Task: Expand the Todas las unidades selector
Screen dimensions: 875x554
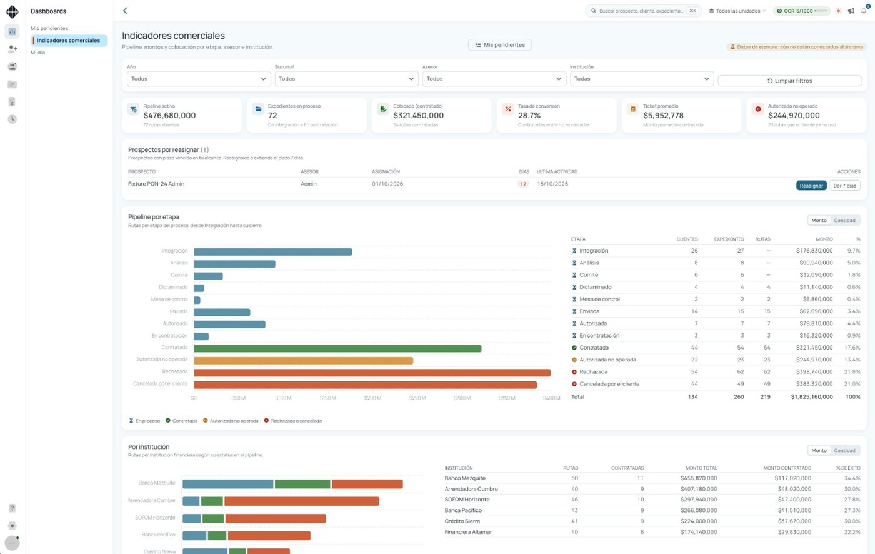Action: click(737, 11)
